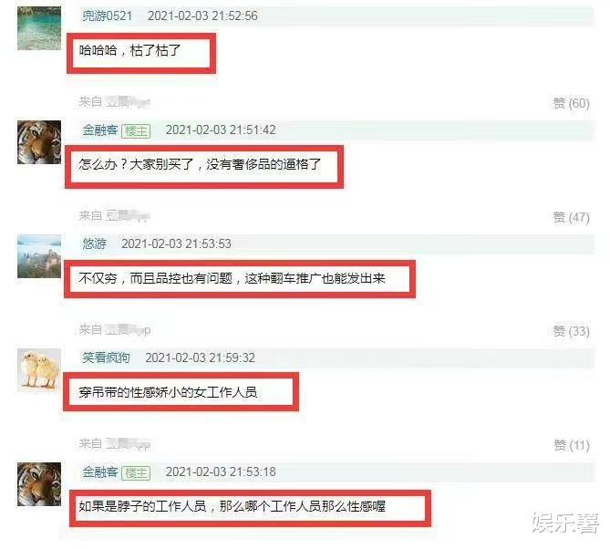Viewport: 610px width, 549px height.
Task: Select the comment 哈哈哈，枯了枯了
Action: click(x=130, y=50)
